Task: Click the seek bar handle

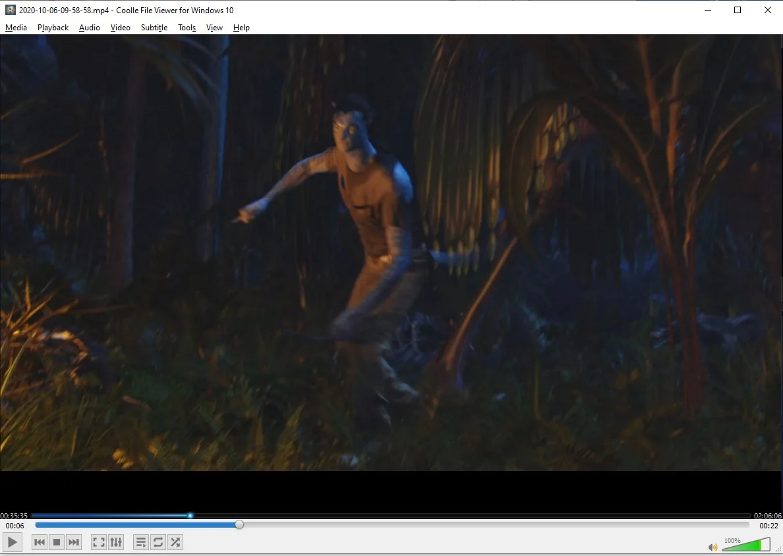Action: coord(239,524)
